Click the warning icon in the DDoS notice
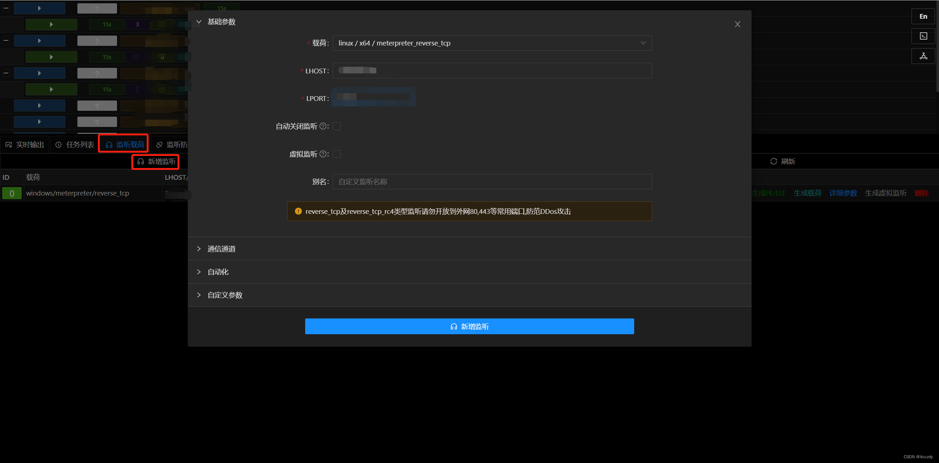The image size is (939, 463). pos(298,211)
